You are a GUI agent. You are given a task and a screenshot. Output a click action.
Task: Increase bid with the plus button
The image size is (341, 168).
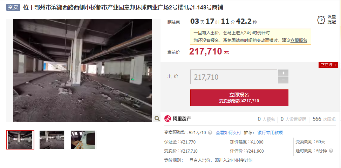[x=283, y=73]
